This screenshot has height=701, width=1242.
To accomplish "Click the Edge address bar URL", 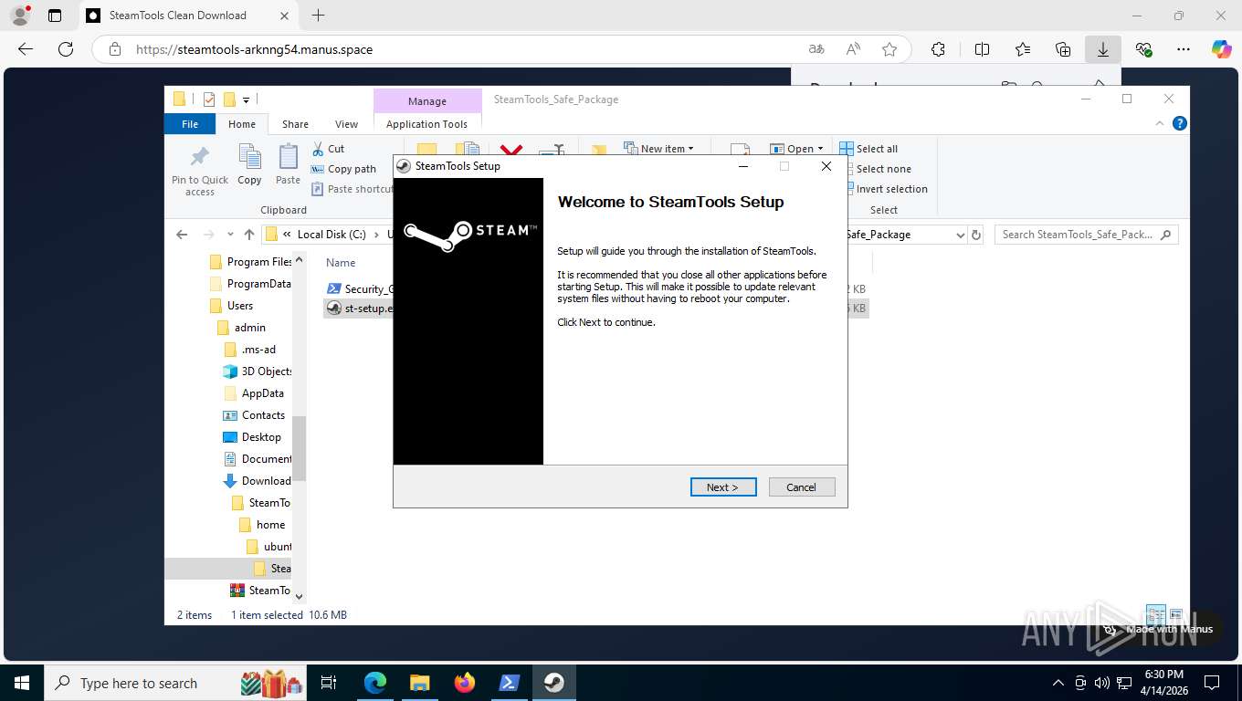I will pyautogui.click(x=254, y=49).
